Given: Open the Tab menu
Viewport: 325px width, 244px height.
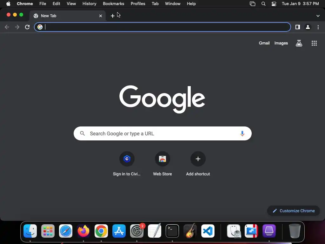Looking at the screenshot, I should click(x=155, y=4).
